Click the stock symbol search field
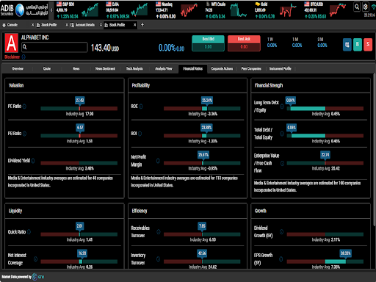The height and width of the screenshot is (282, 376). (54, 47)
